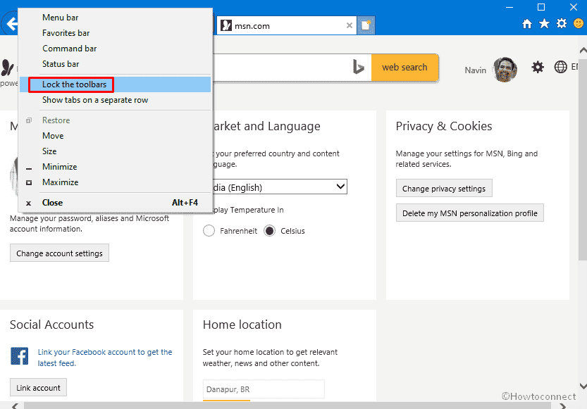Click the MSN butterfly logo

pyautogui.click(x=8, y=68)
